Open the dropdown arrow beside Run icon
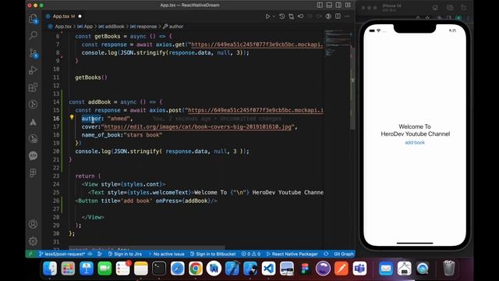The width and height of the screenshot is (499, 281). (x=274, y=16)
